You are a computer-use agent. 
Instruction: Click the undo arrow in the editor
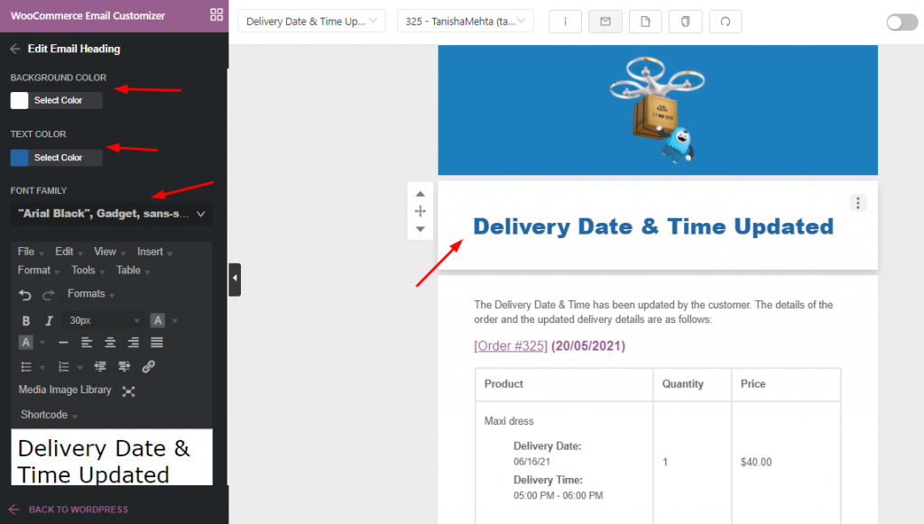click(23, 294)
